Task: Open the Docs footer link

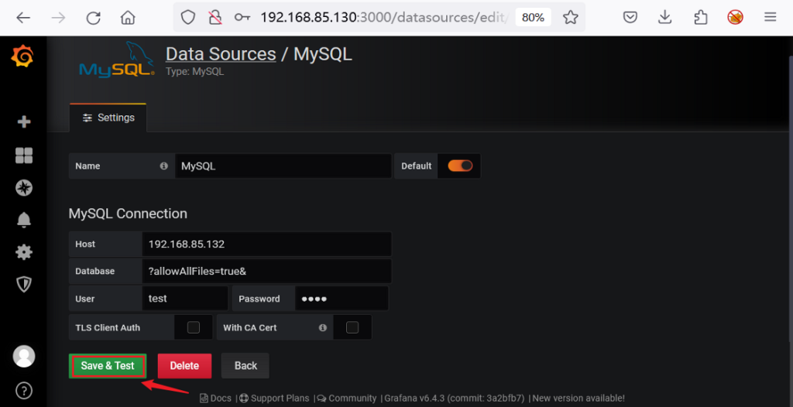Action: coord(216,398)
